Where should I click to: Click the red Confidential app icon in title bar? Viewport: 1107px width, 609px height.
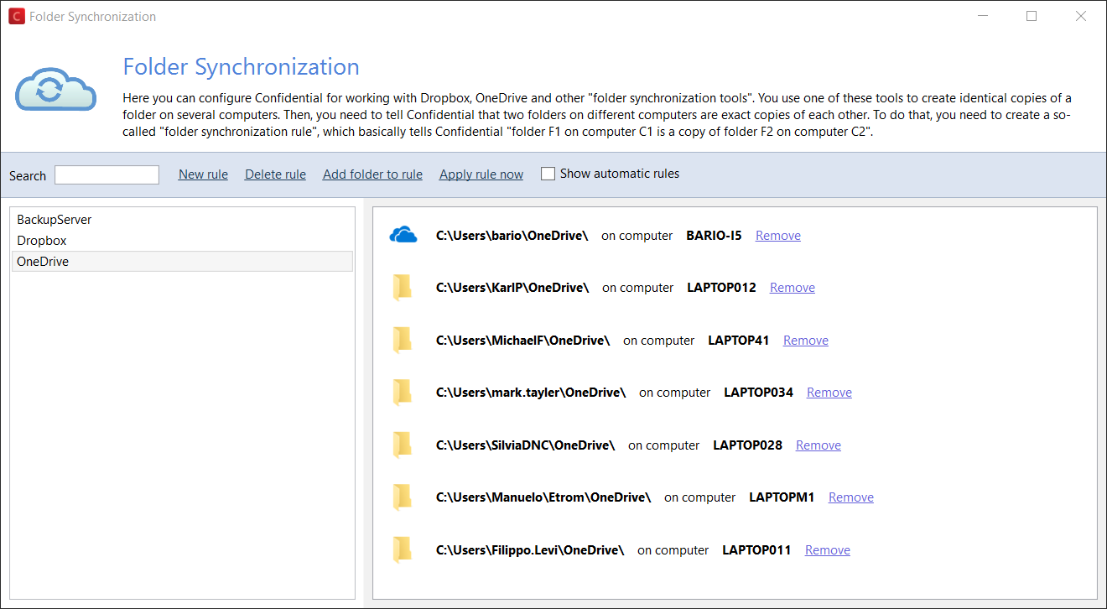point(16,16)
